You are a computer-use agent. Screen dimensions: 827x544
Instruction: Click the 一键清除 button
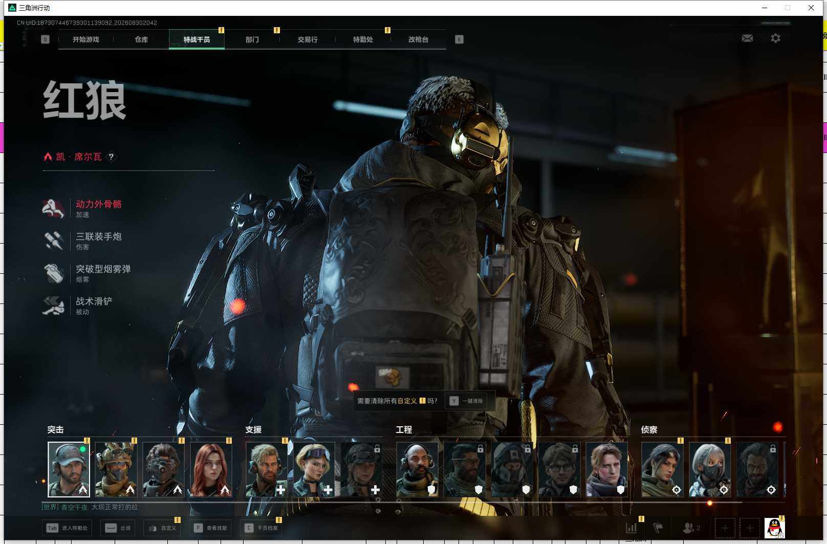tap(466, 401)
